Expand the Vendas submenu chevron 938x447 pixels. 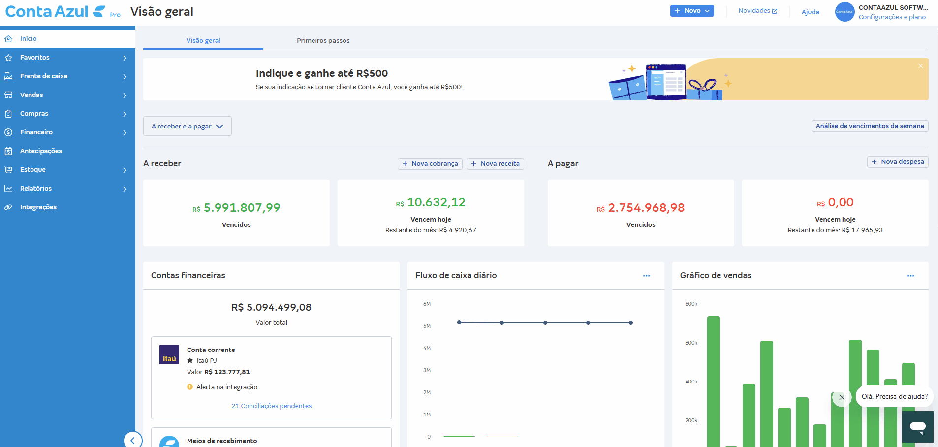tap(125, 96)
